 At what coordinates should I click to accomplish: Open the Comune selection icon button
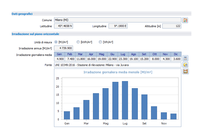[185, 20]
